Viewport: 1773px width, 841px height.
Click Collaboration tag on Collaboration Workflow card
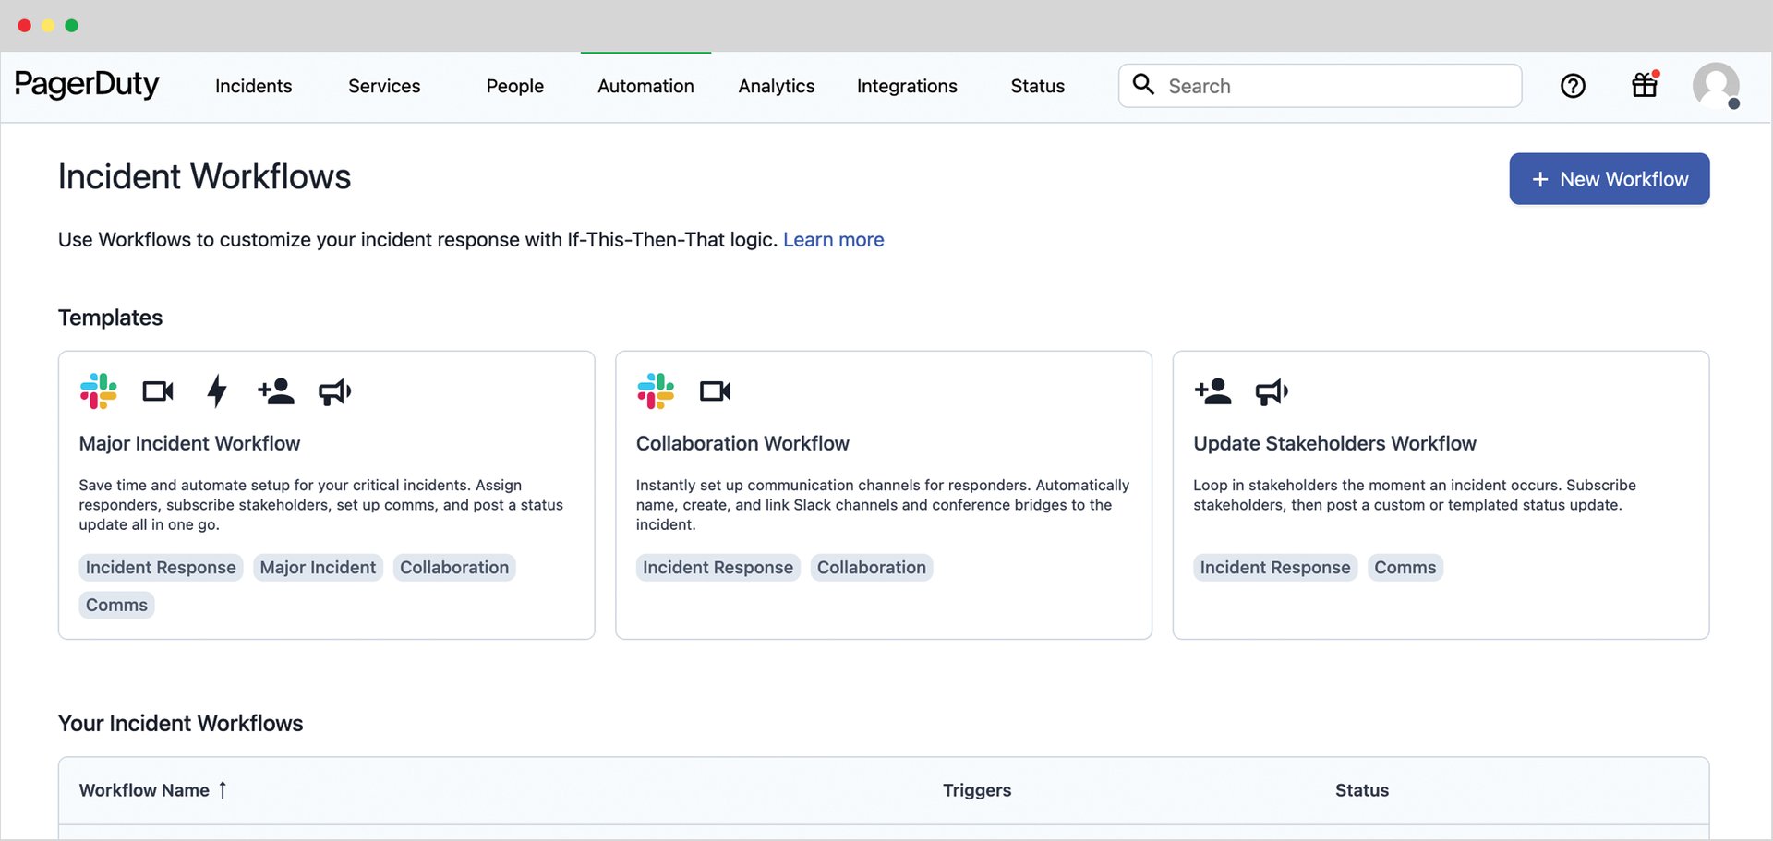click(x=871, y=568)
